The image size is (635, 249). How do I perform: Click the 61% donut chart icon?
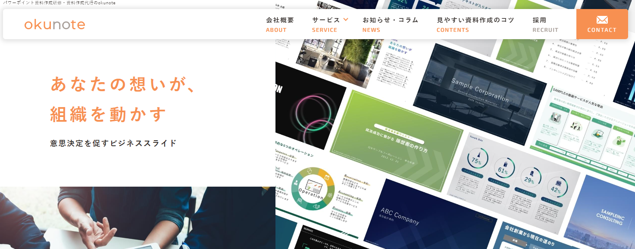pos(502,168)
